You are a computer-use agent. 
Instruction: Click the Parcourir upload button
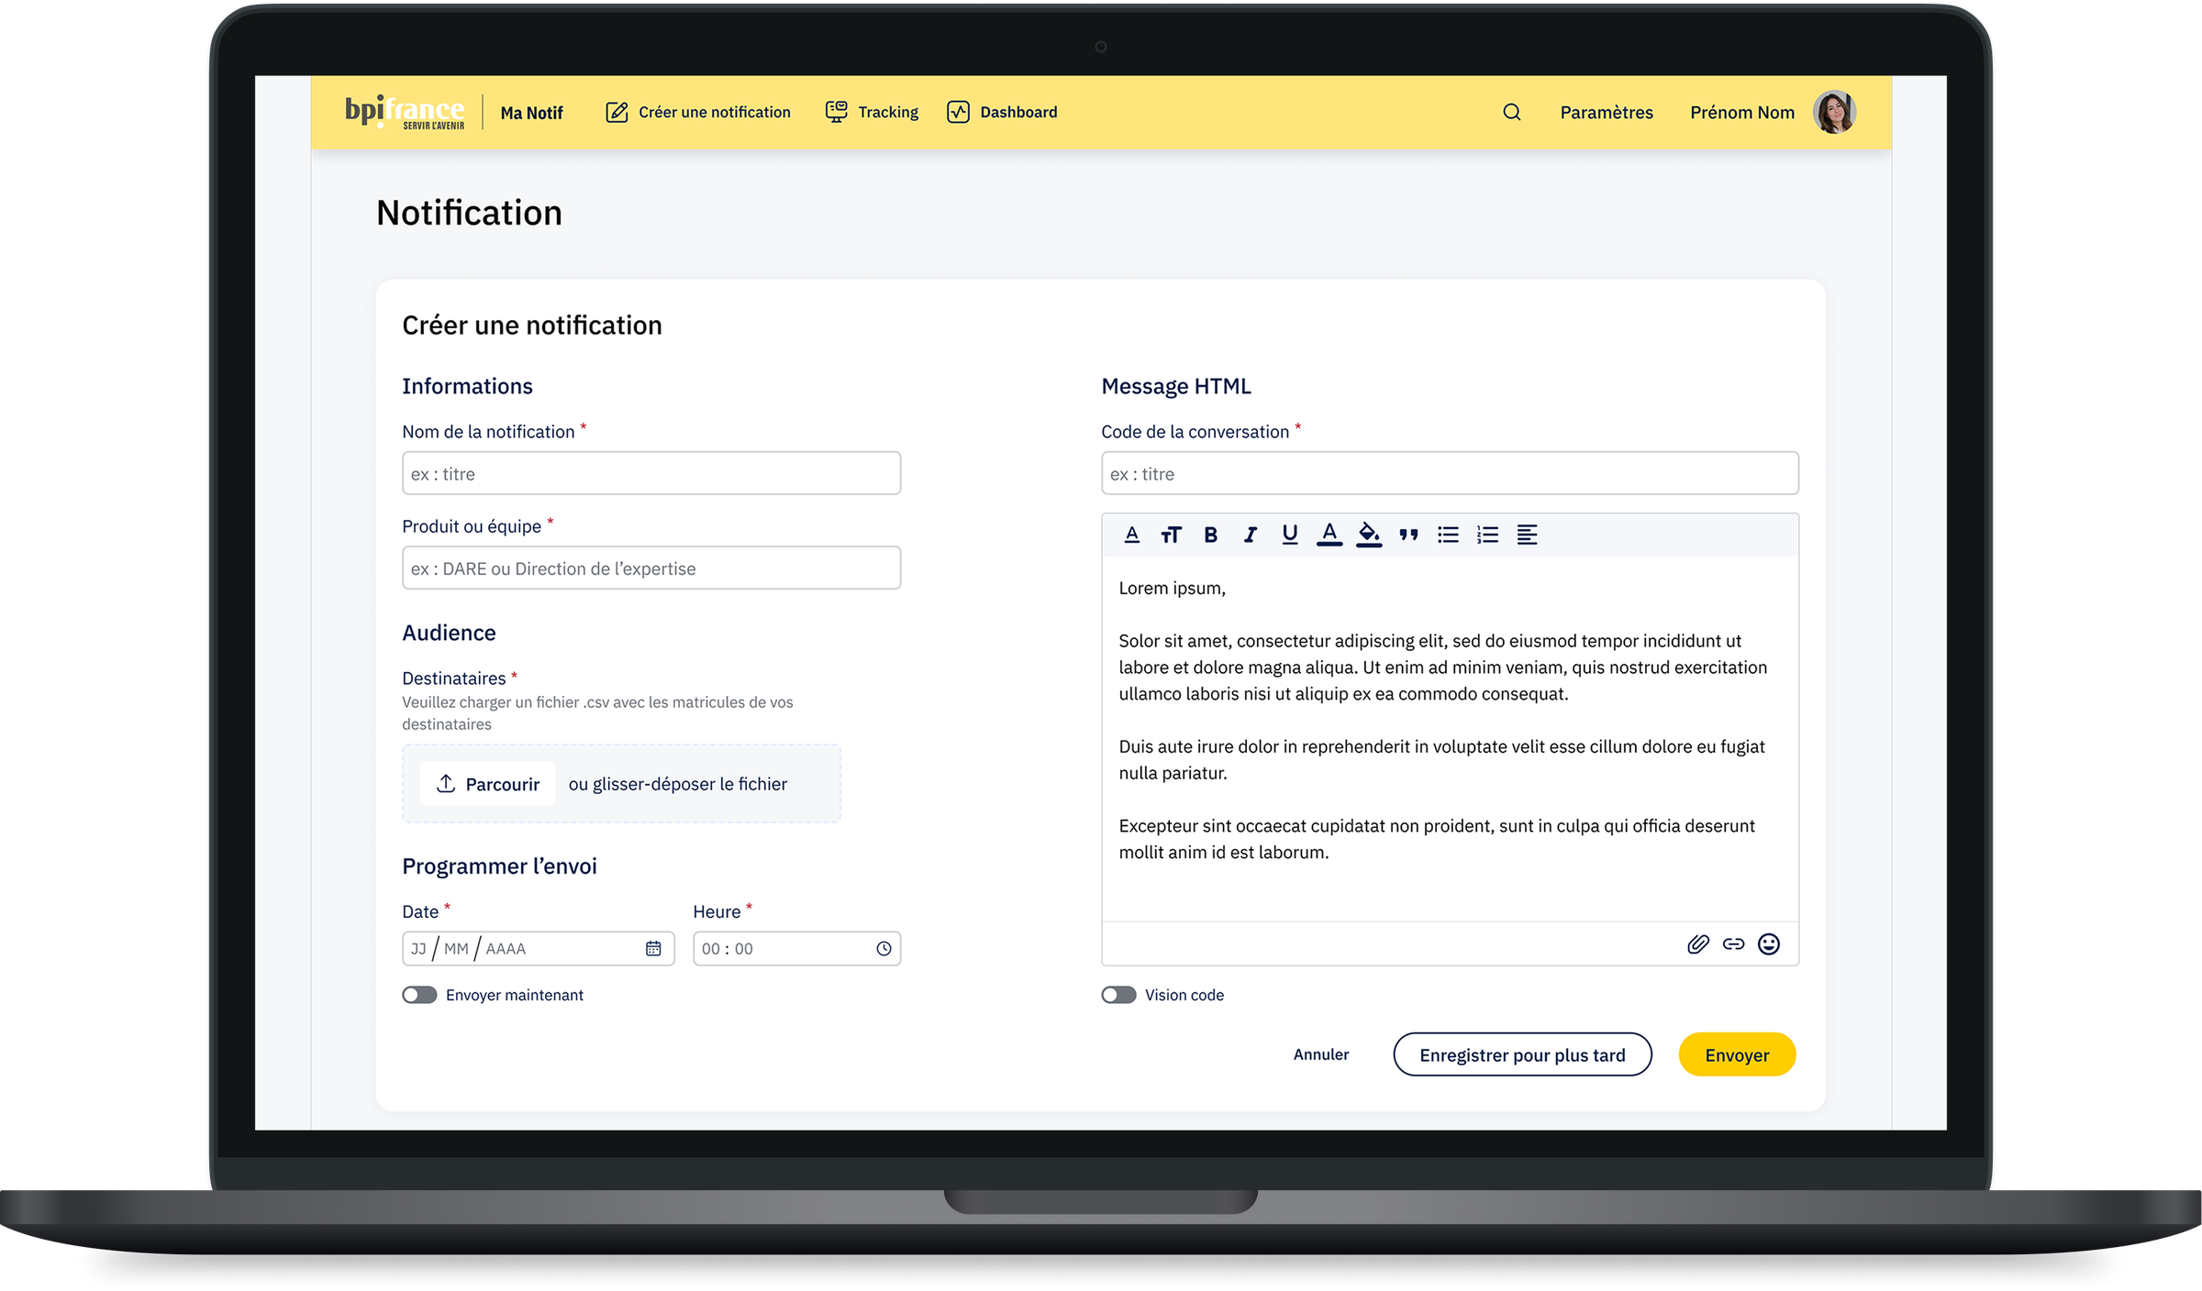(488, 784)
